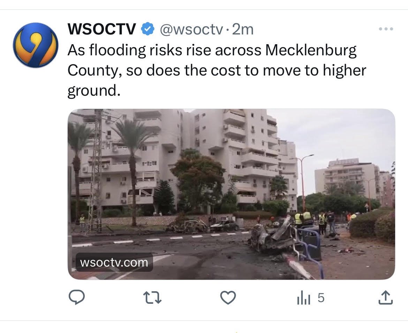Repost the tweet using the retweet arrows
408x333 pixels.
153,298
